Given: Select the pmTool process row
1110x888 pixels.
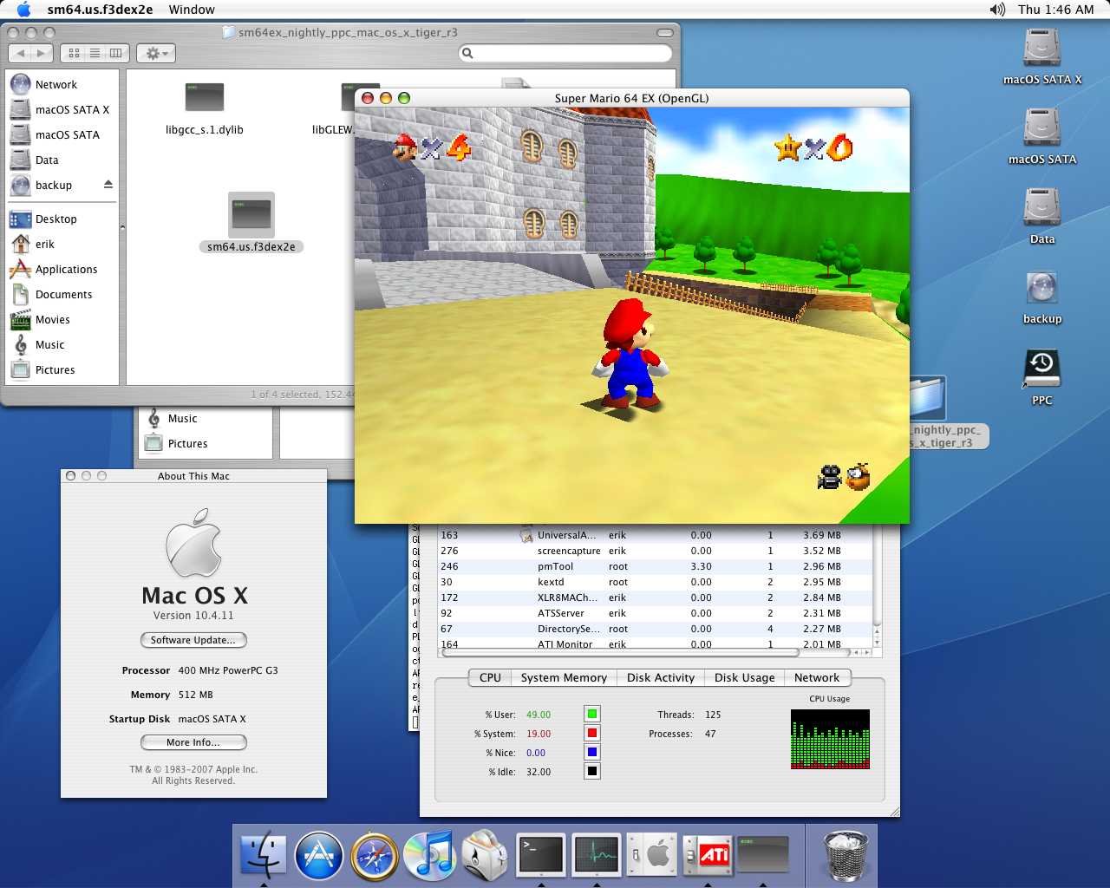Looking at the screenshot, I should [x=655, y=566].
